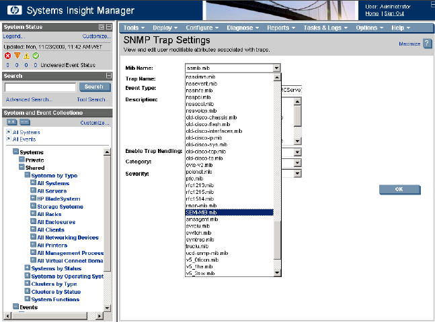This screenshot has height=322, width=435.
Task: Click the Sign Out link
Action: coord(394,13)
